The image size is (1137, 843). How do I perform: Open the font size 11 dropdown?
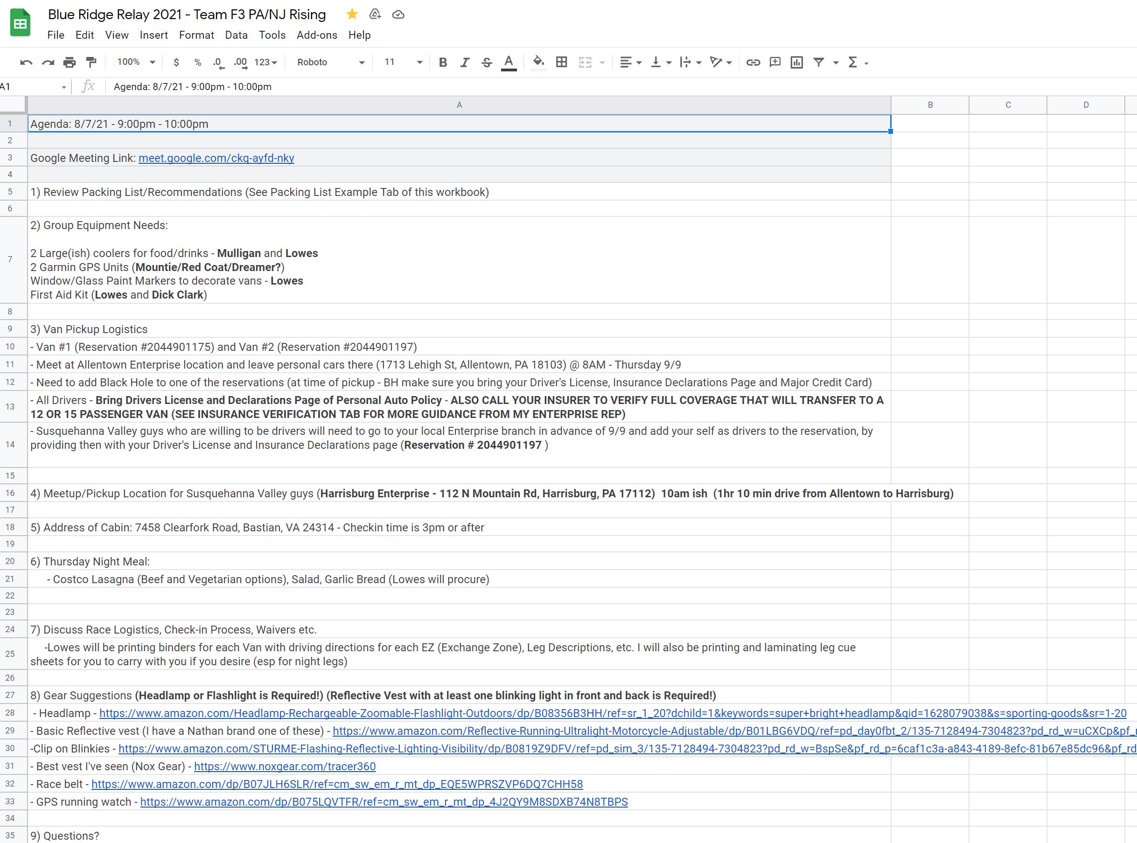tap(403, 62)
